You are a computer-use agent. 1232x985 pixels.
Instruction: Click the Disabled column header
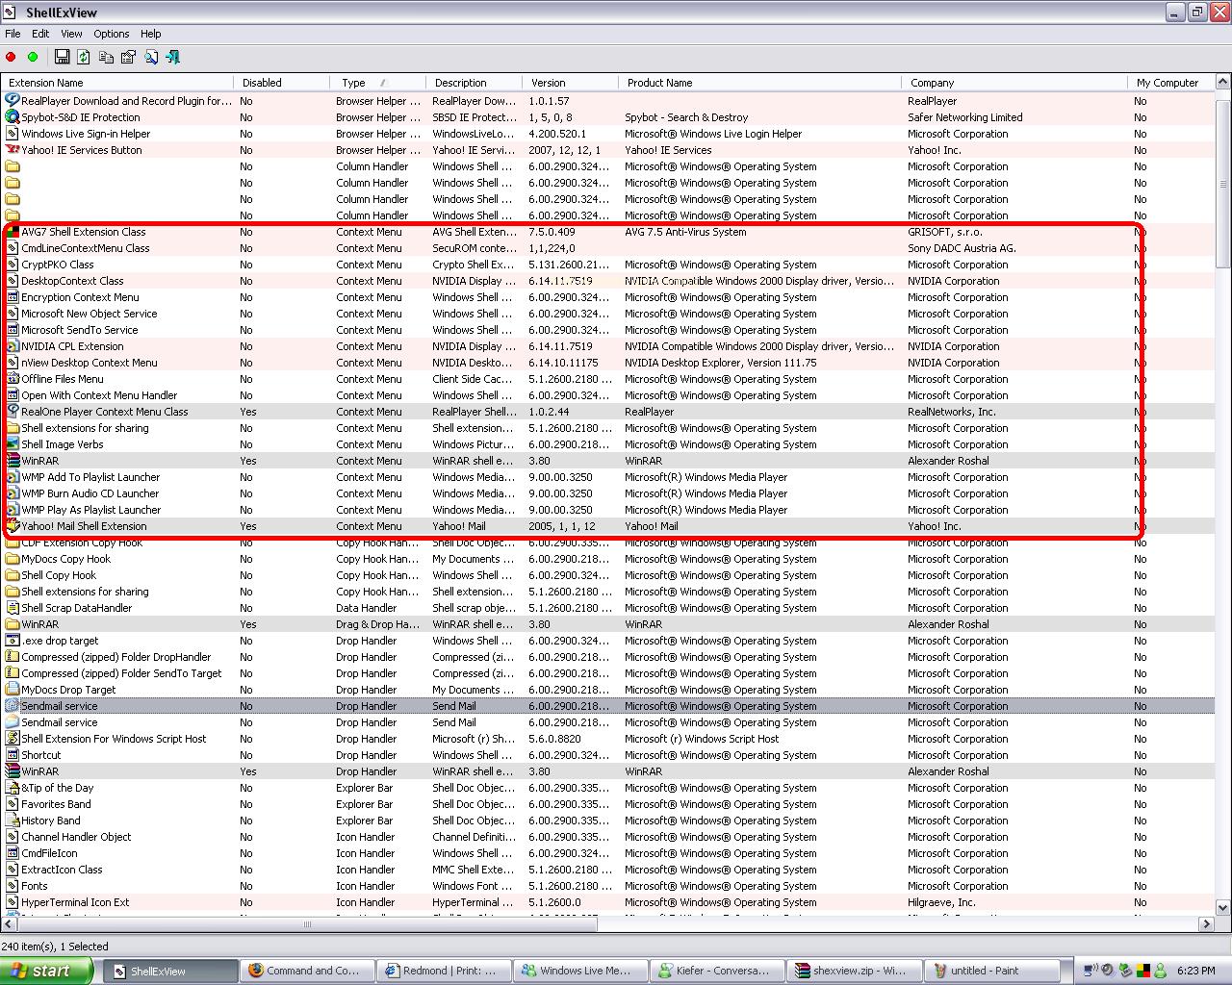(262, 83)
